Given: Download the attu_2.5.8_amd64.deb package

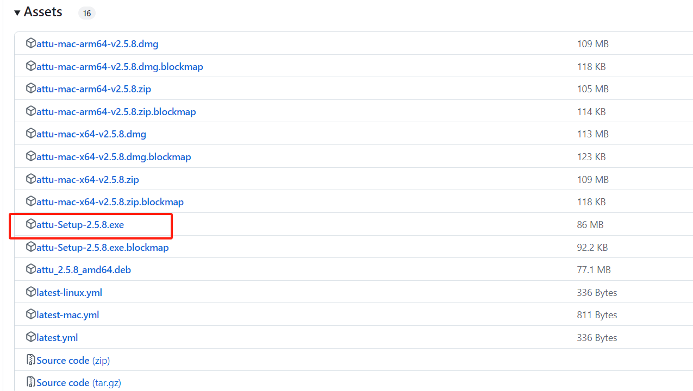Looking at the screenshot, I should (x=84, y=270).
